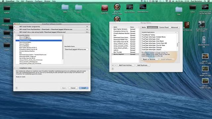Open the File menu

18,1
